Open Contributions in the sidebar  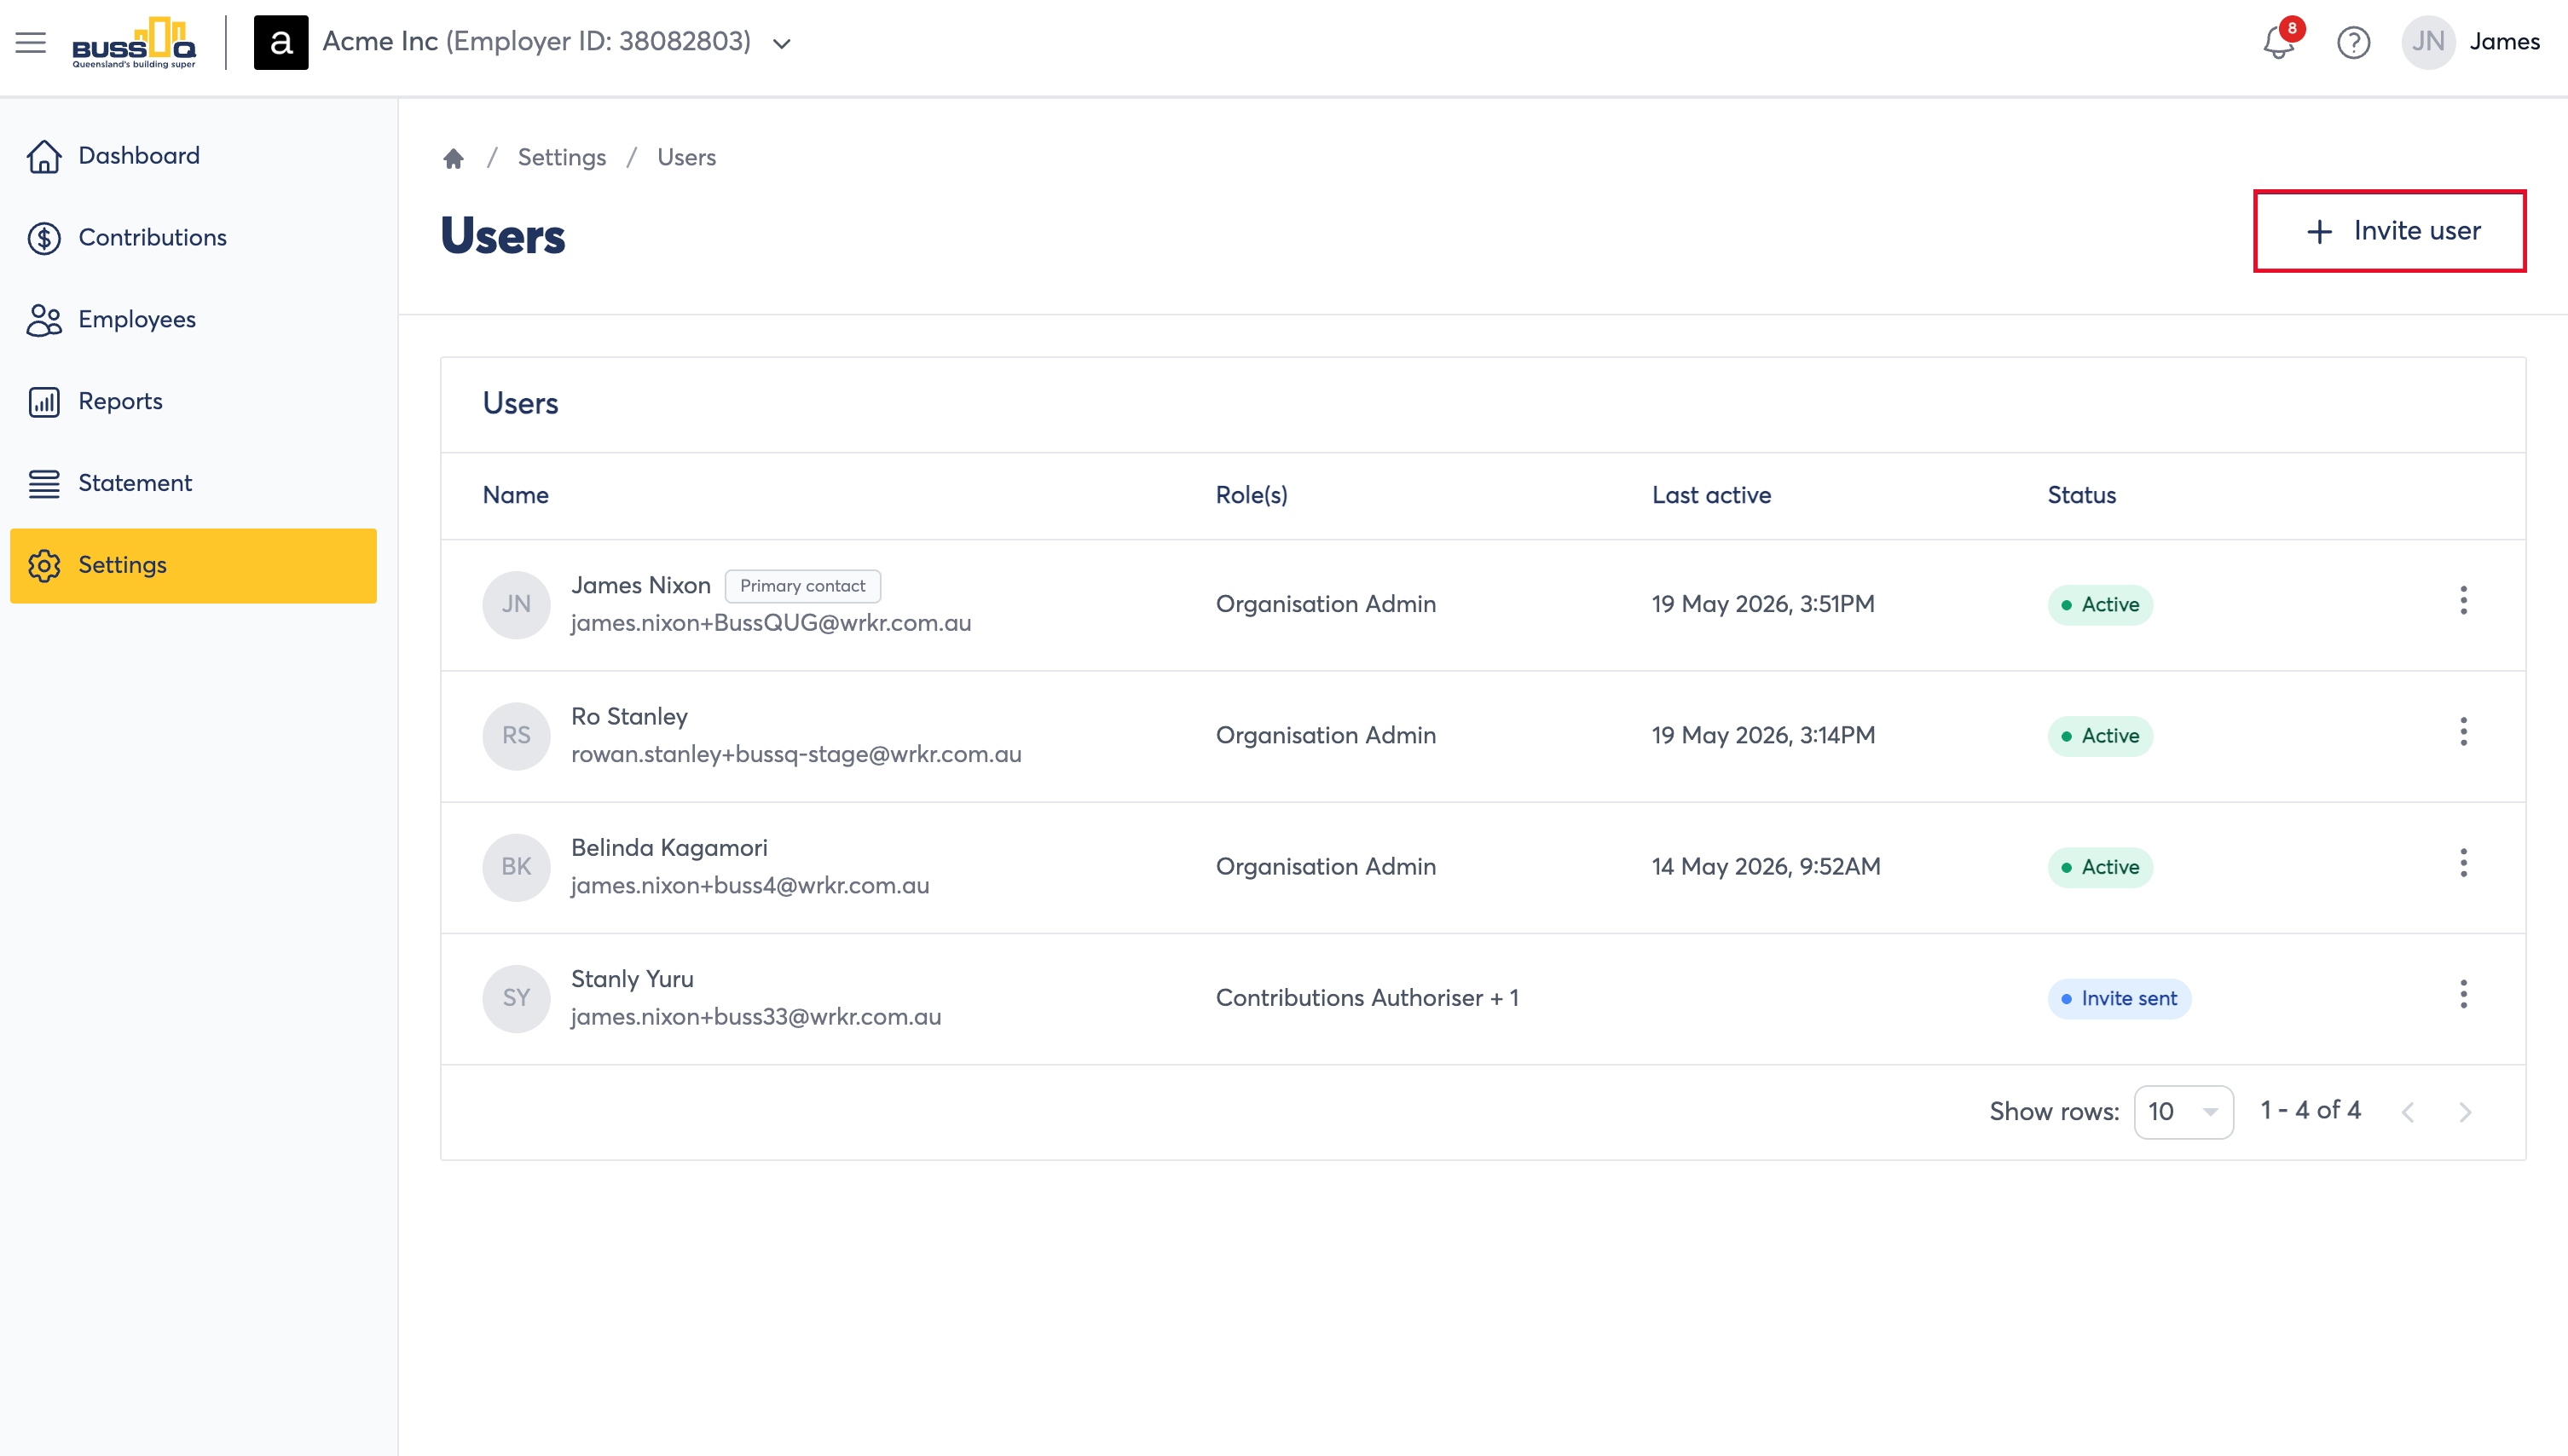[193, 238]
